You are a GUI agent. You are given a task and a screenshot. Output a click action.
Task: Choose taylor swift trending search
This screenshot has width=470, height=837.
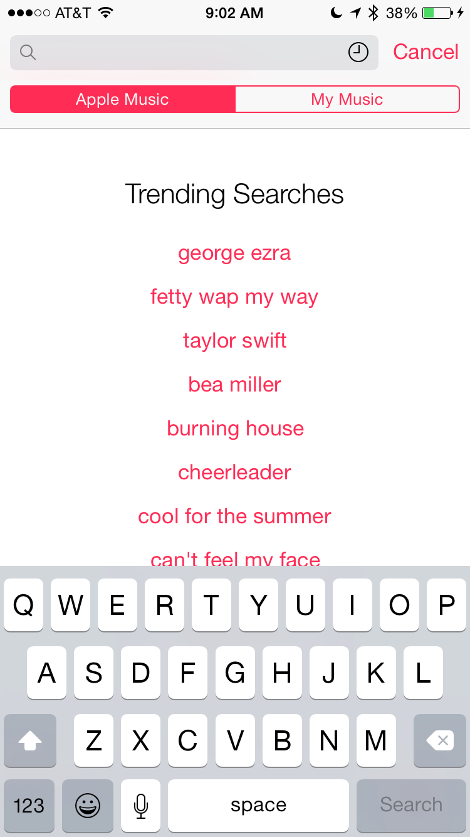(234, 341)
